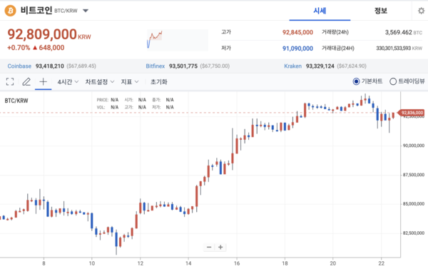The width and height of the screenshot is (428, 269).
Task: Click the orange Bitcoin logo icon
Action: (x=10, y=11)
